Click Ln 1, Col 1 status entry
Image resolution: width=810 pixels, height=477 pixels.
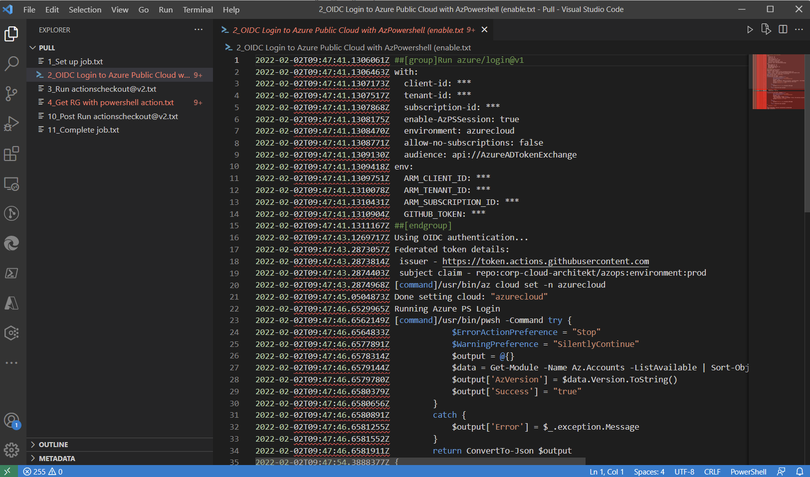pyautogui.click(x=607, y=472)
